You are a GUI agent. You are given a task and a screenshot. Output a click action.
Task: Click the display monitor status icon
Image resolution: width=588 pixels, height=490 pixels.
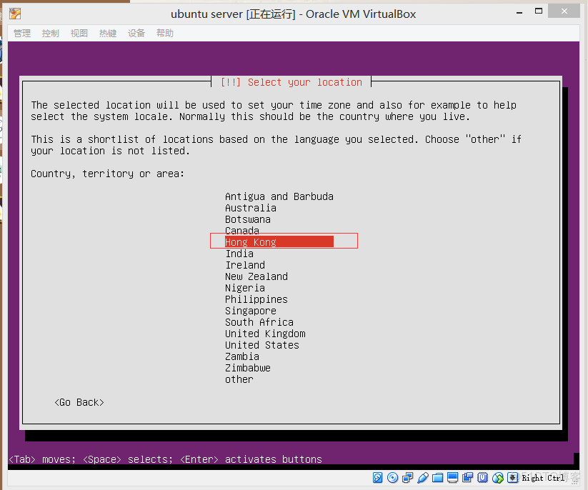tap(453, 478)
